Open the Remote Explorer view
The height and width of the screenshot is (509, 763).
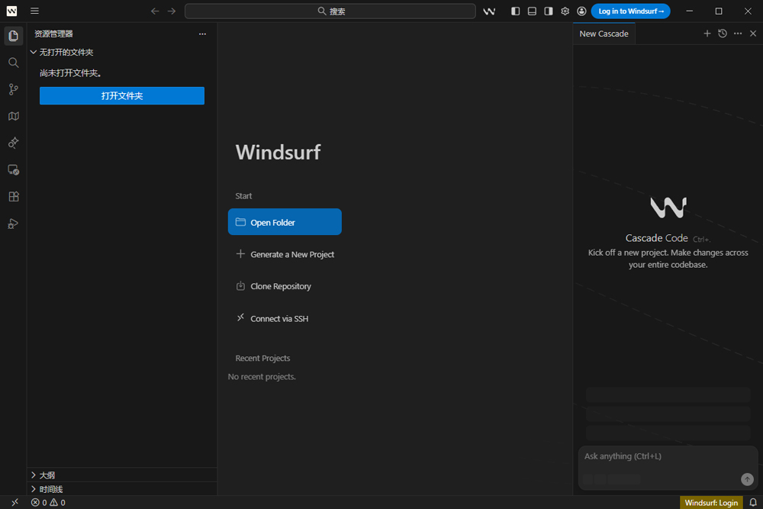point(13,170)
